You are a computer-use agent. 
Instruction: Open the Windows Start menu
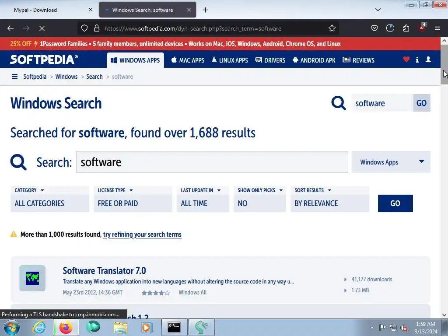11,327
